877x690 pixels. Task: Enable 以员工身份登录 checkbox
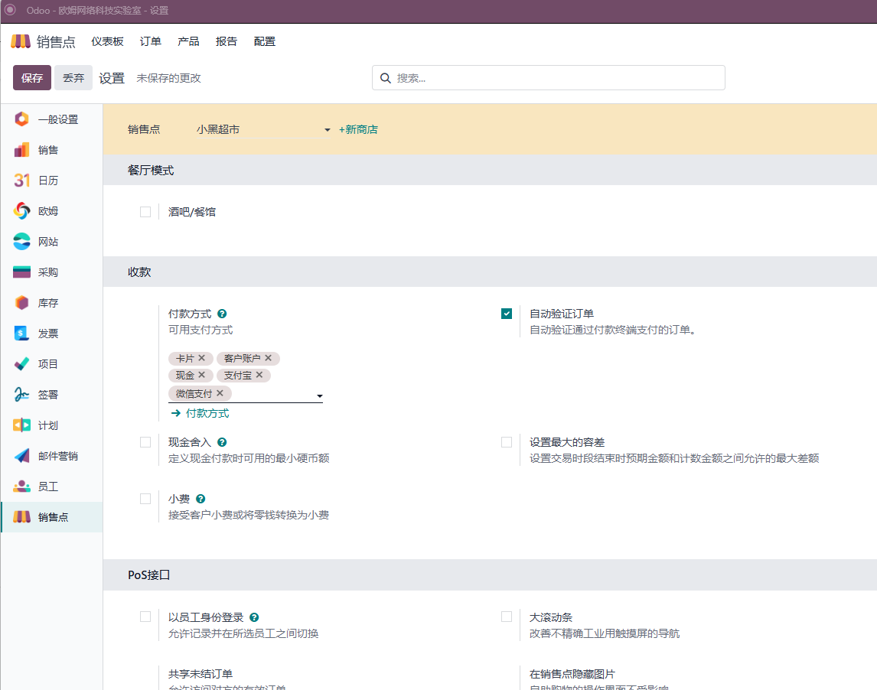[145, 617]
